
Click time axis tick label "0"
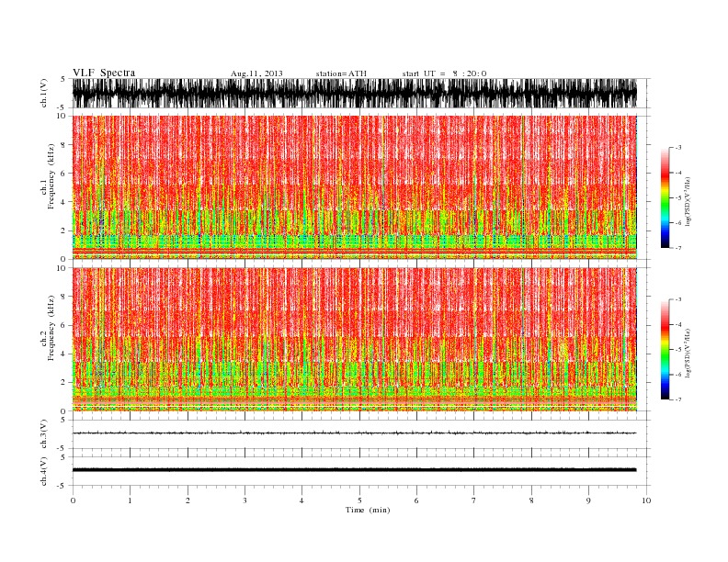(x=73, y=500)
